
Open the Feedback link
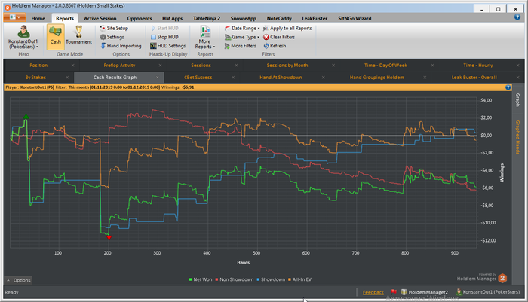click(x=373, y=292)
